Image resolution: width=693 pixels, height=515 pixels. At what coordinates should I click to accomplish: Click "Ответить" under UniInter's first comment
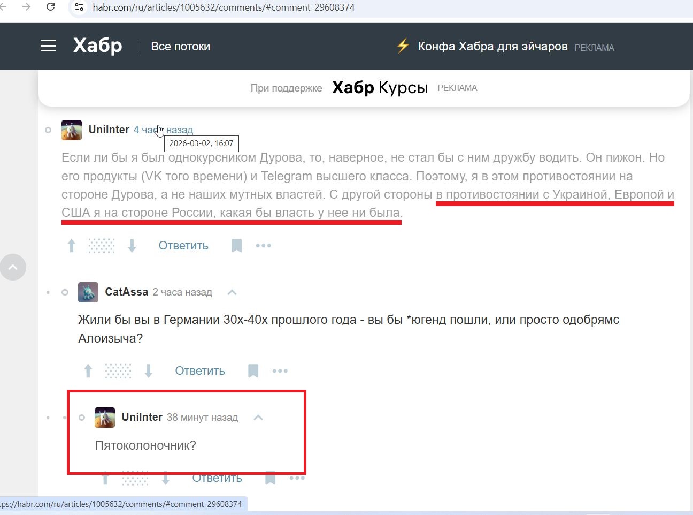pos(183,245)
